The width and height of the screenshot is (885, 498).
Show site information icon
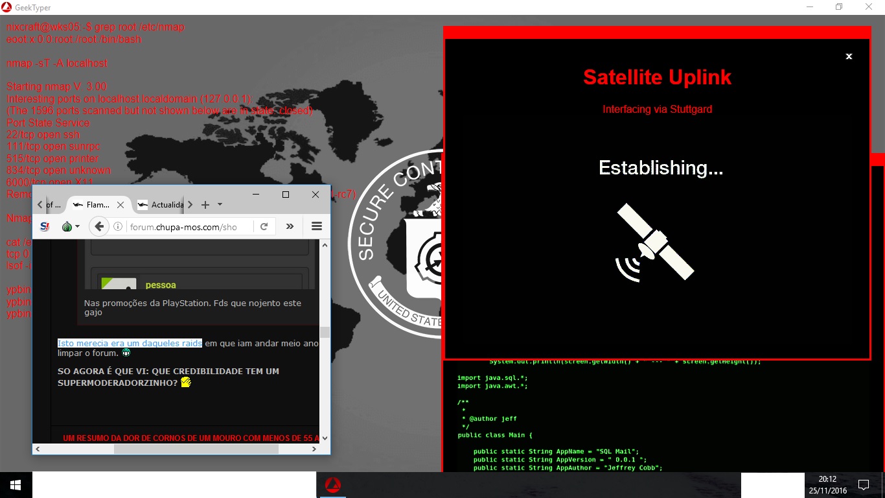pos(118,226)
